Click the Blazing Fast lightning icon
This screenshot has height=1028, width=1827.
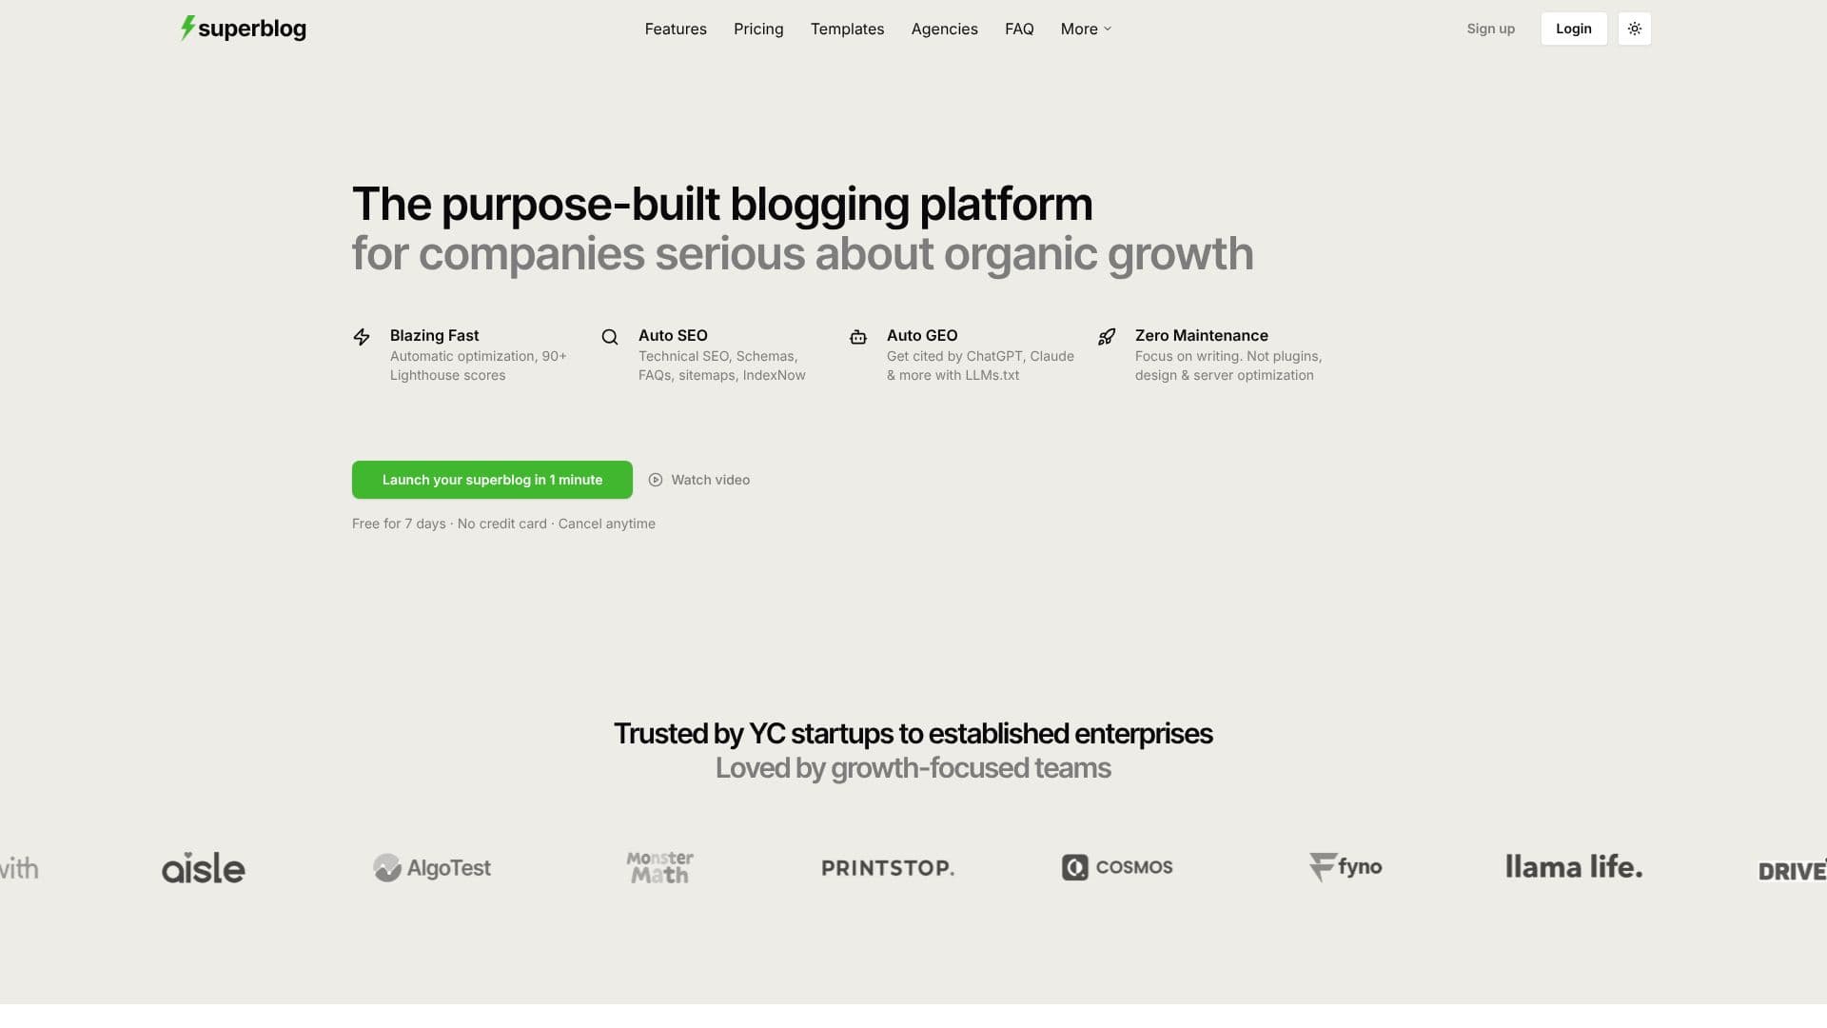coord(362,337)
